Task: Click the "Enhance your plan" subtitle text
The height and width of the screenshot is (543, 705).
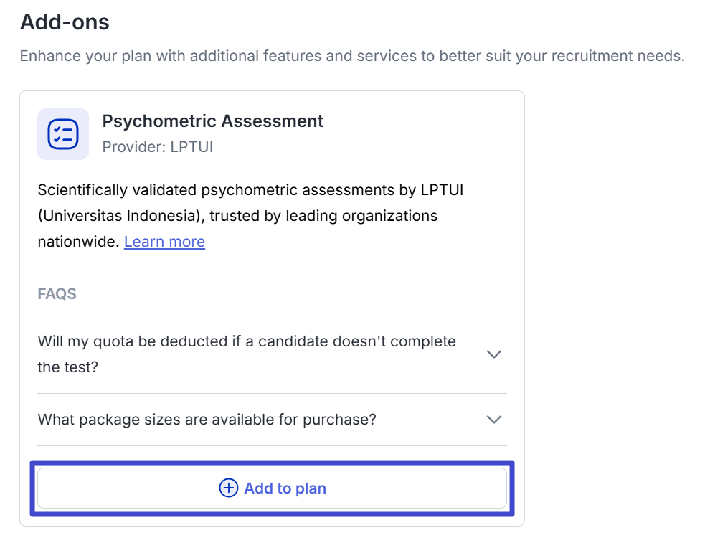Action: (352, 56)
